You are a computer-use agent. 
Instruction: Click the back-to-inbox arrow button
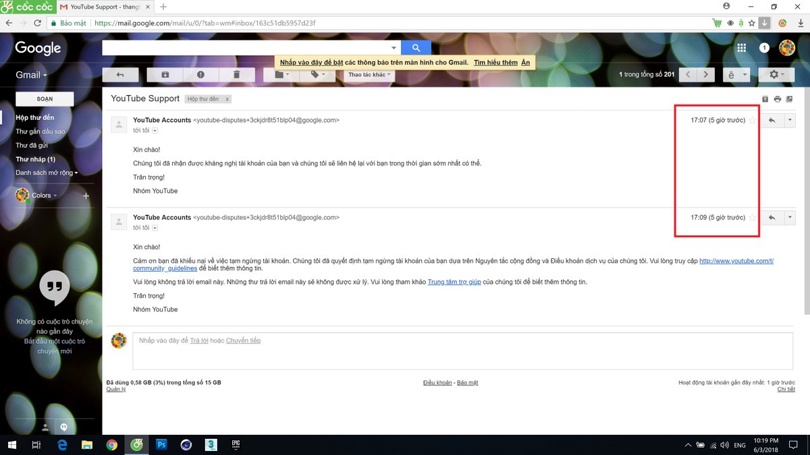[120, 75]
